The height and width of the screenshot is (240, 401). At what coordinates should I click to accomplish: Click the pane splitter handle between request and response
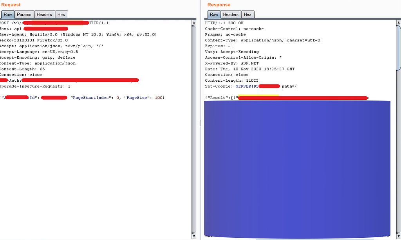[200, 123]
